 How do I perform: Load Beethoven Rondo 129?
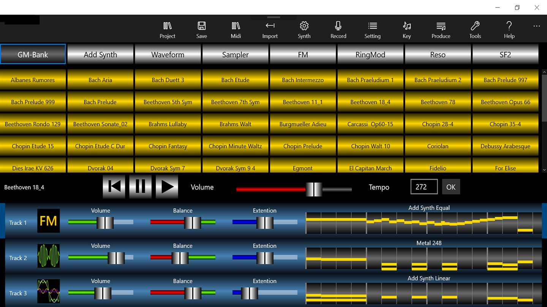pyautogui.click(x=33, y=124)
